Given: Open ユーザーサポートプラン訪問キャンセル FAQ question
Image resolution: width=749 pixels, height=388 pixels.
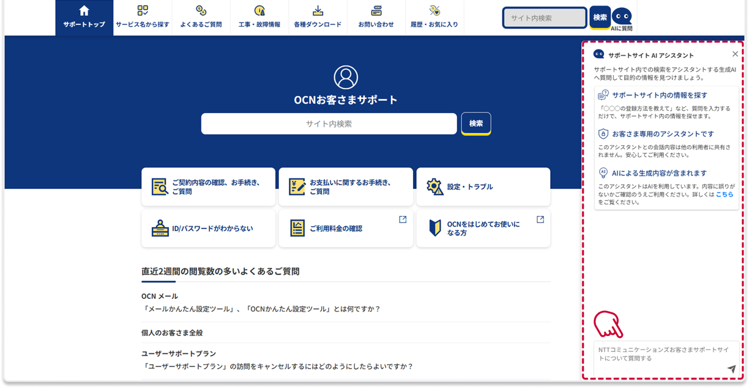Looking at the screenshot, I should click(277, 367).
